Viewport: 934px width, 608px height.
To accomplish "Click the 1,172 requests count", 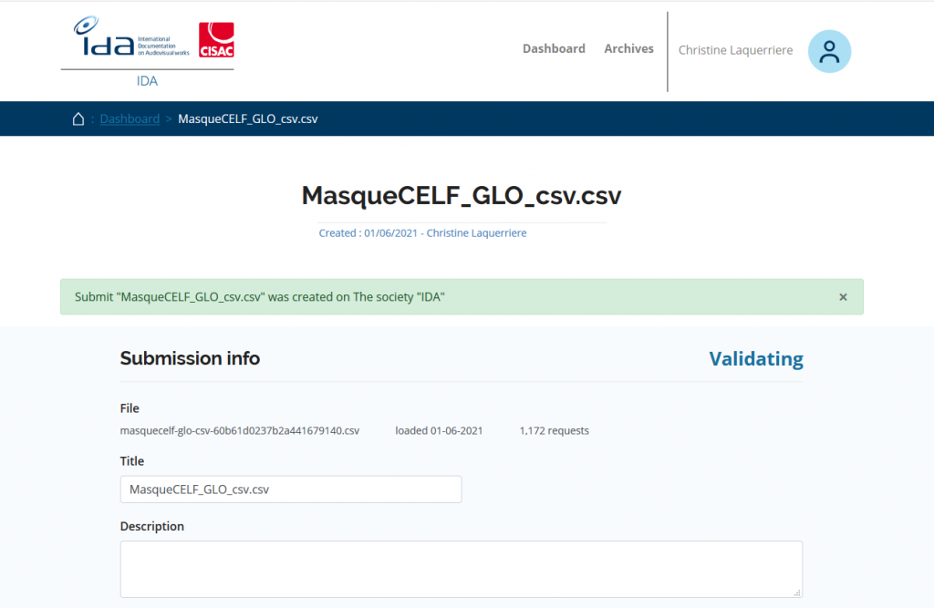I will click(554, 431).
